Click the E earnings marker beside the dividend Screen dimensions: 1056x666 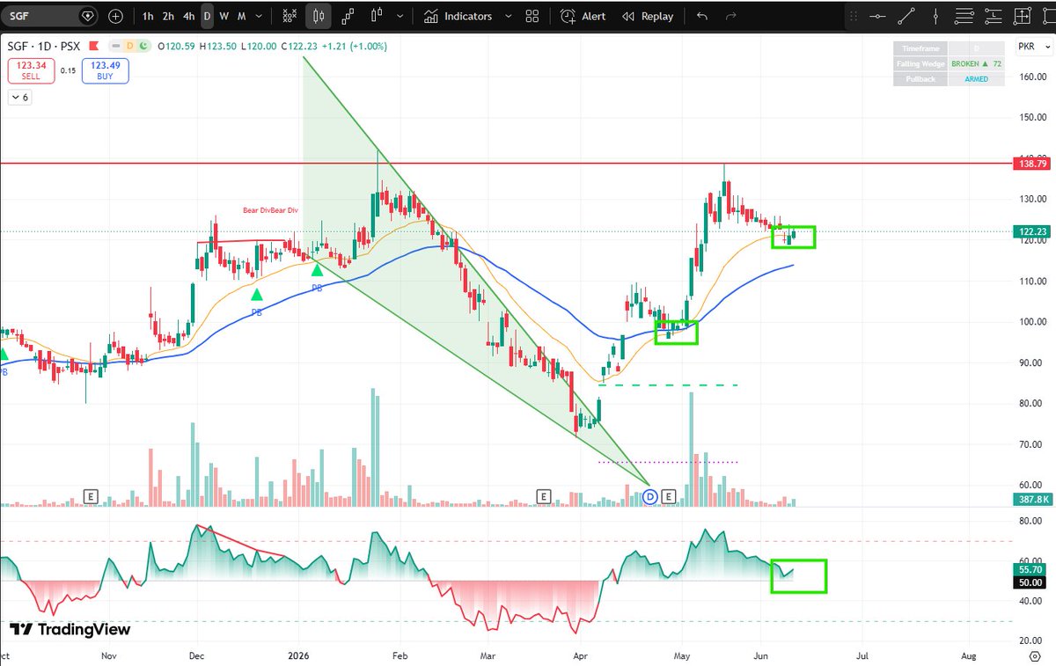[668, 497]
